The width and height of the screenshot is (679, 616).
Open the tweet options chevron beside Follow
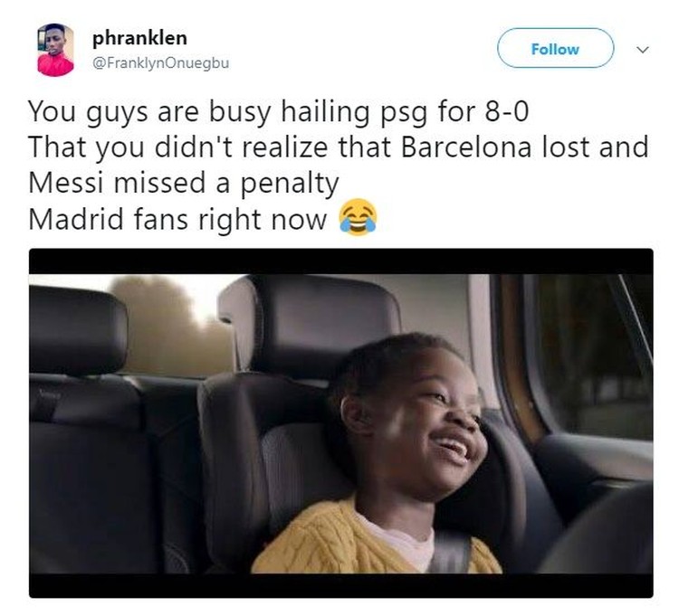643,50
